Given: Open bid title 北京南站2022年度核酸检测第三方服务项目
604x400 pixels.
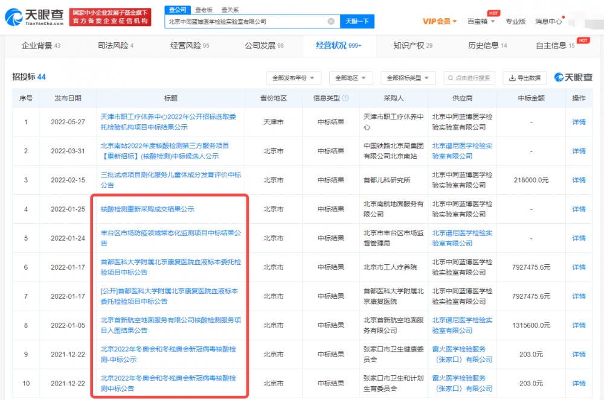Looking at the screenshot, I should (x=165, y=151).
